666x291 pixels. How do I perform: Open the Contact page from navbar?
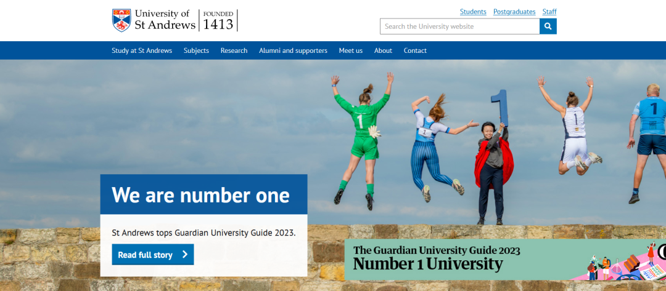(415, 50)
